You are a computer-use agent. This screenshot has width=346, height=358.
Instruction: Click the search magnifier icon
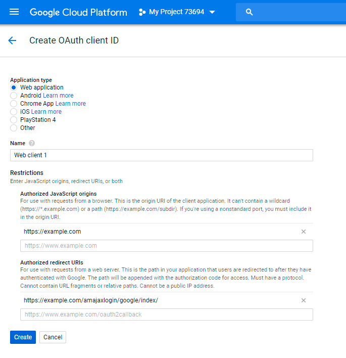[x=249, y=12]
